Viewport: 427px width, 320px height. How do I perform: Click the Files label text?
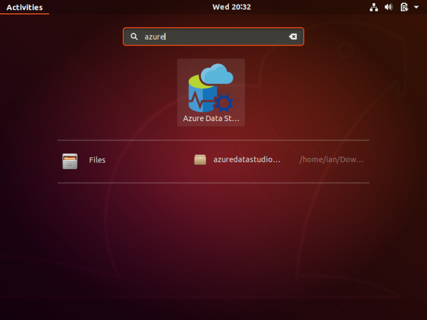click(x=97, y=160)
